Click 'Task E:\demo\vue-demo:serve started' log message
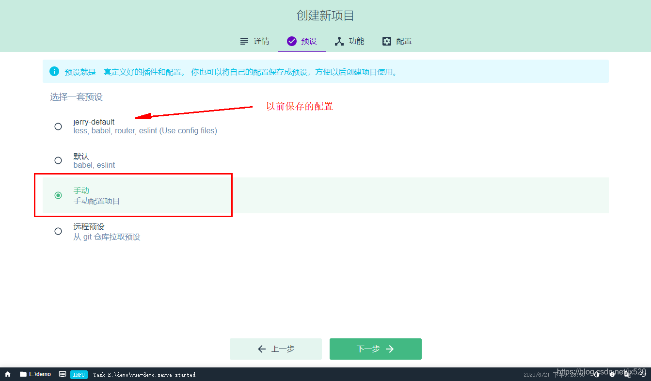Screen dimensions: 651x381 [144, 375]
